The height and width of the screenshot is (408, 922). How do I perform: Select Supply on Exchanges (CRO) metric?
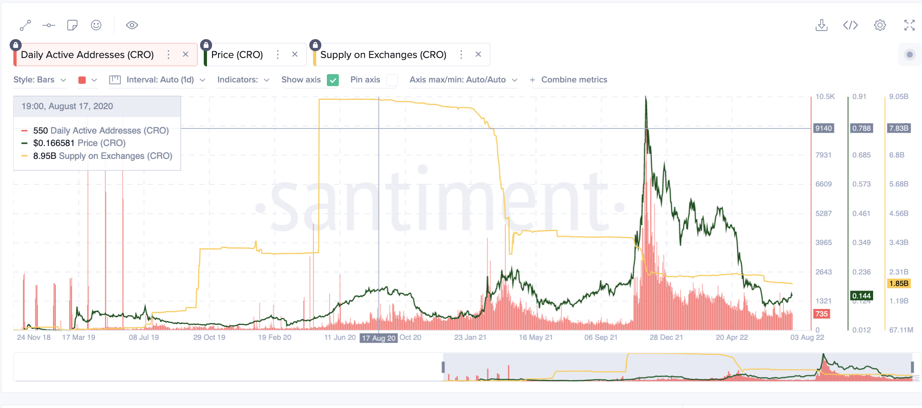tap(383, 55)
